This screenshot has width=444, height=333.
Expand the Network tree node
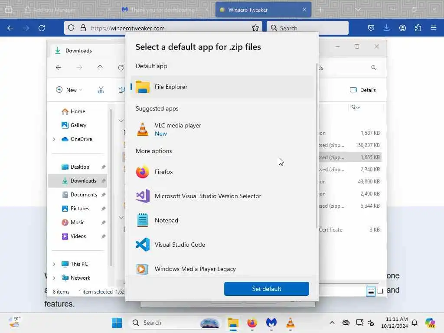[x=54, y=278]
